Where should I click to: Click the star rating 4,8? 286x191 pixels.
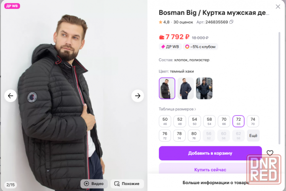point(164,22)
